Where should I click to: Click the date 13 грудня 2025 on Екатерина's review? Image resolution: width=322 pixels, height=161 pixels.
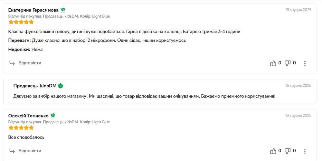298,10
